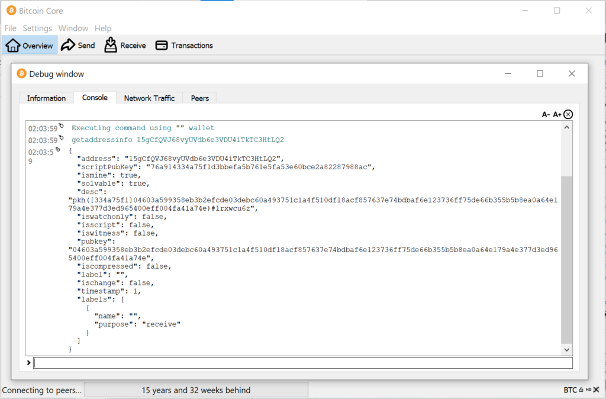606x399 pixels.
Task: Click the Bitcoin Core logo in main title bar
Action: click(12, 11)
